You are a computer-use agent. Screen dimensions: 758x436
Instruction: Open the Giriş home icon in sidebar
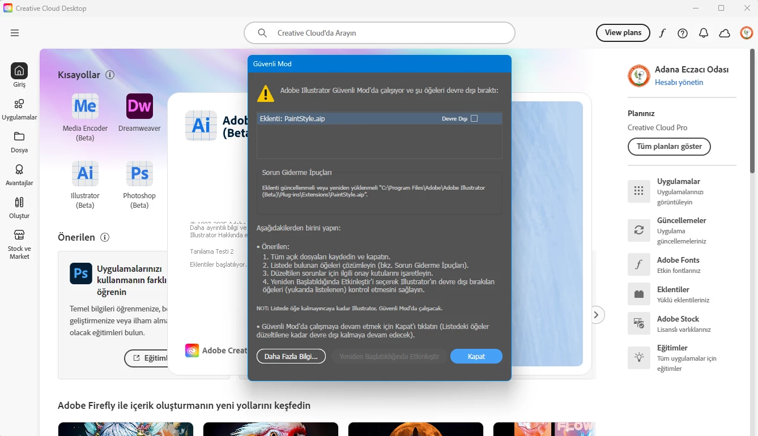[x=19, y=71]
